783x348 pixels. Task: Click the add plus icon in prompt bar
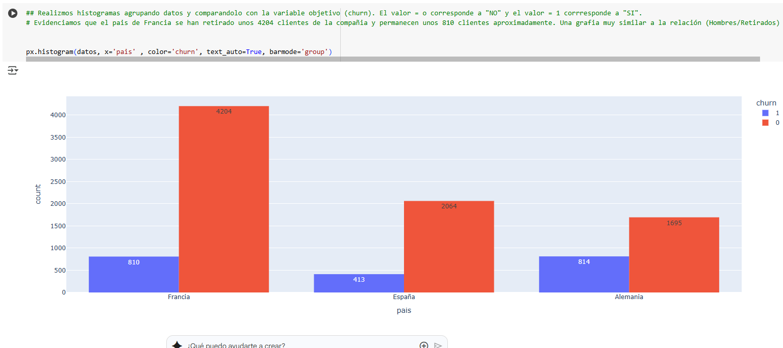423,345
